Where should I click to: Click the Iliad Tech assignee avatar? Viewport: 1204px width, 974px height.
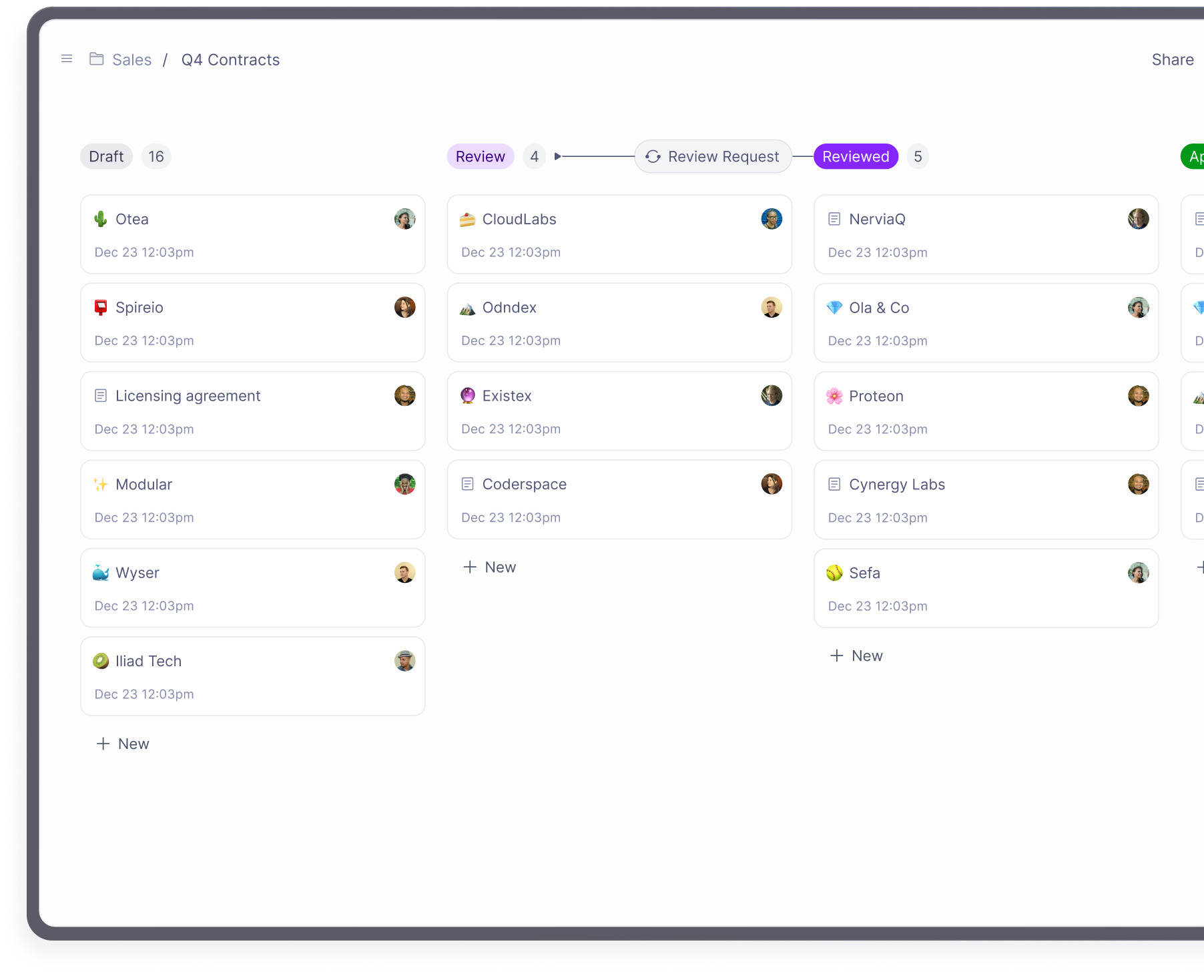pos(405,661)
